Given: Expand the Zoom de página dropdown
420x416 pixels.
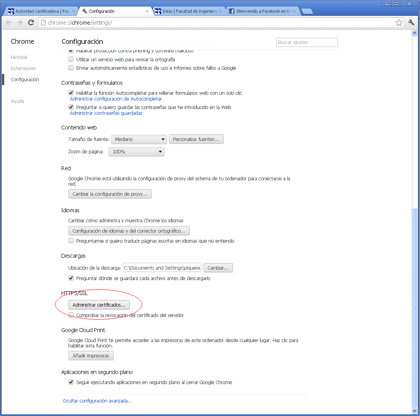Looking at the screenshot, I should [136, 152].
